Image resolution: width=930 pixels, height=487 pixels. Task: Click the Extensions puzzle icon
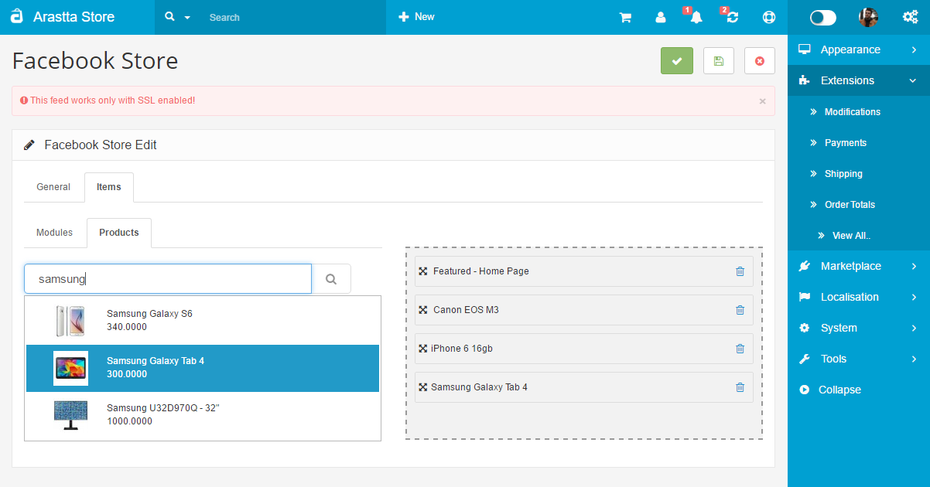[805, 80]
